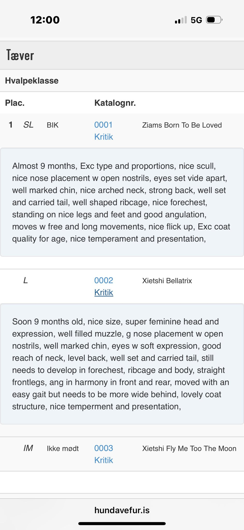Tap the hundavefur.is address bar
This screenshot has height=530, width=244.
[x=122, y=510]
